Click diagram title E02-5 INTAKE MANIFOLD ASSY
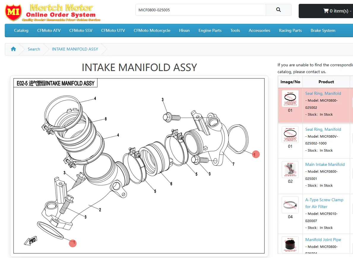The image size is (353, 258). (56, 83)
